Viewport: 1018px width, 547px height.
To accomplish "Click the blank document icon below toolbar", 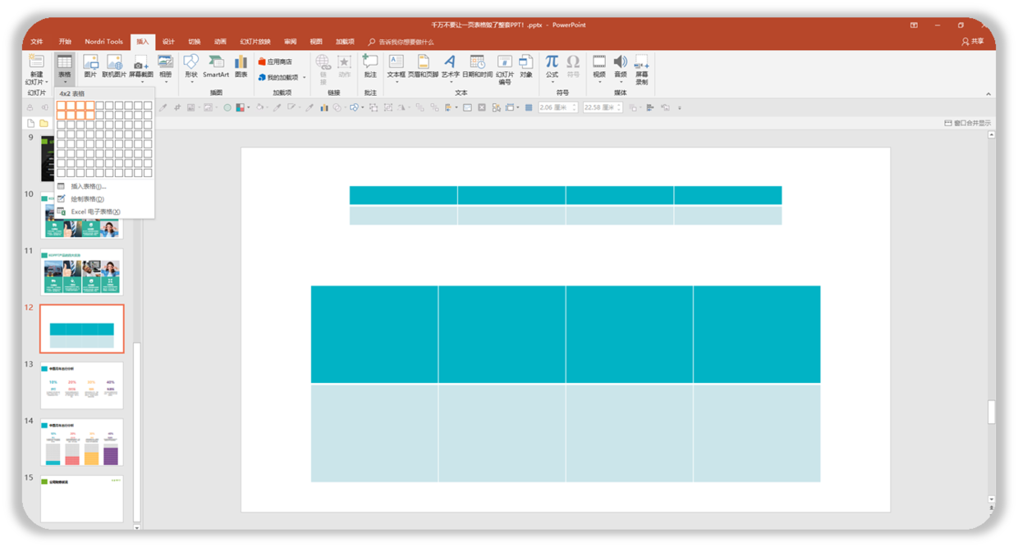I will click(x=30, y=123).
